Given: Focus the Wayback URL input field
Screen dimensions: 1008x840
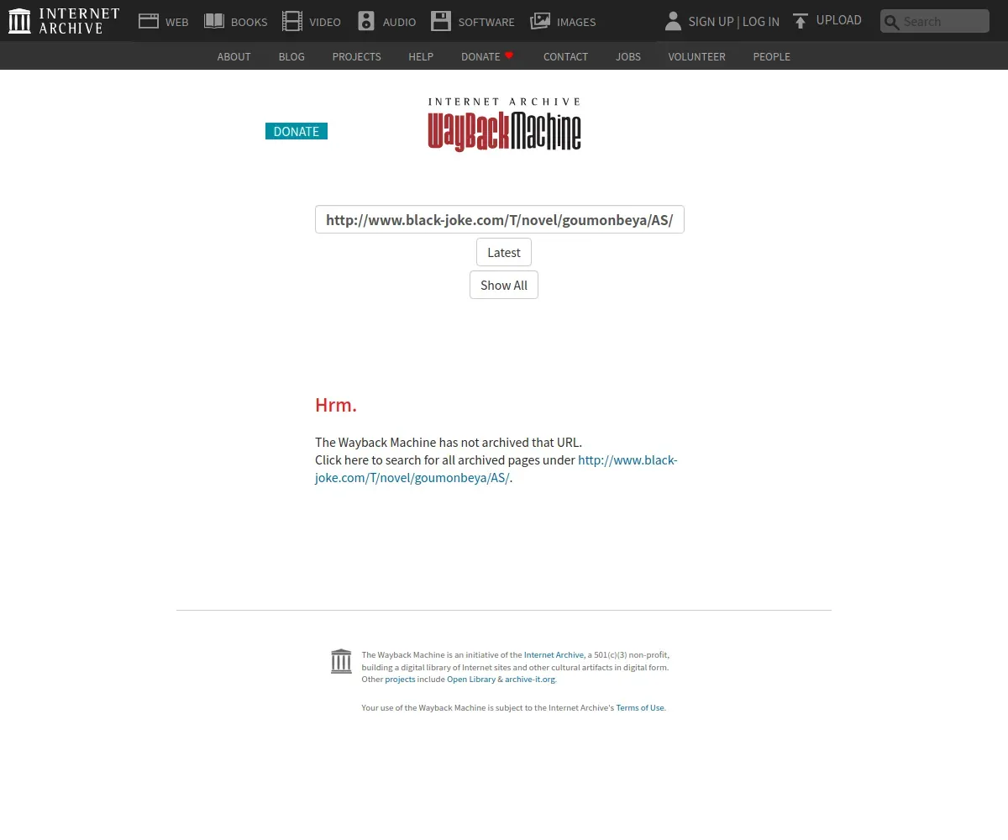Looking at the screenshot, I should 500,219.
